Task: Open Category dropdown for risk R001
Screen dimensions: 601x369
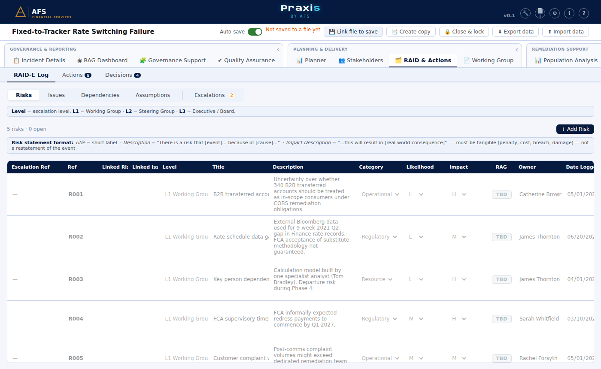Action: (380, 194)
